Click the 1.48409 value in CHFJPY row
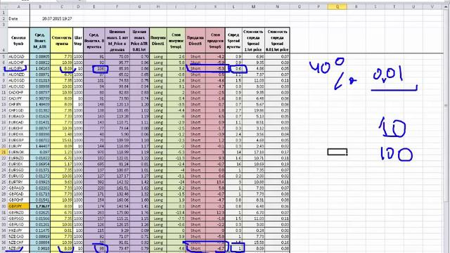 click(40, 105)
